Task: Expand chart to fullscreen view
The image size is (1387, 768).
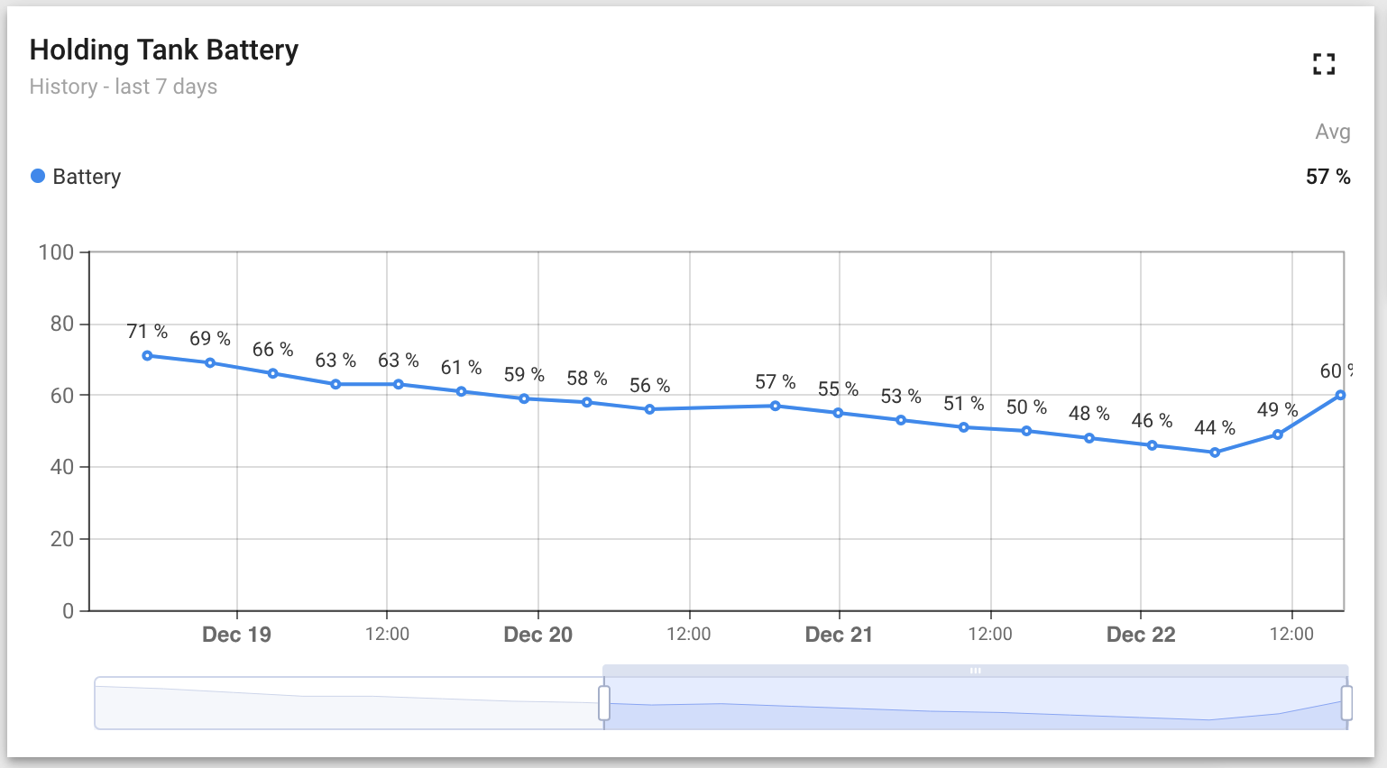Action: point(1323,64)
